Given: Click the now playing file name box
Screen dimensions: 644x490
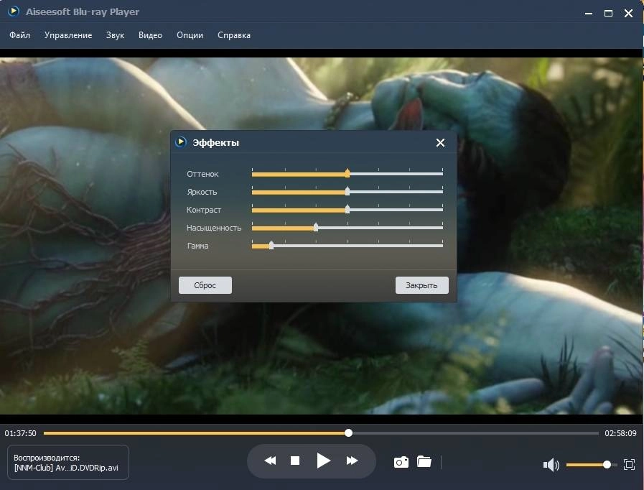Looking at the screenshot, I should 68,463.
